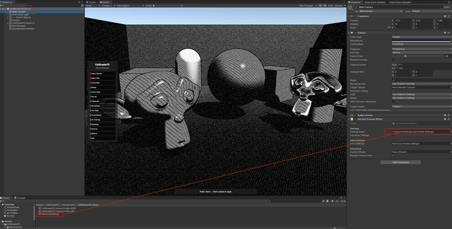
Task: Click the Add Component button
Action: pos(401,162)
